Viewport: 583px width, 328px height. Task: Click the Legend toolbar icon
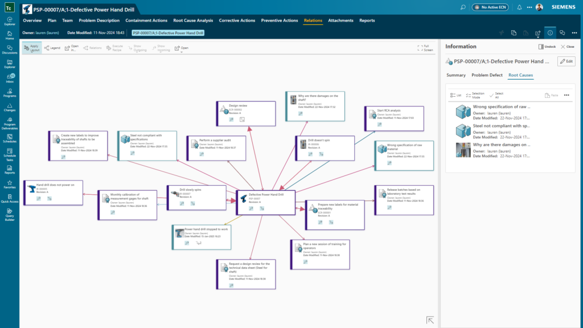pos(52,48)
